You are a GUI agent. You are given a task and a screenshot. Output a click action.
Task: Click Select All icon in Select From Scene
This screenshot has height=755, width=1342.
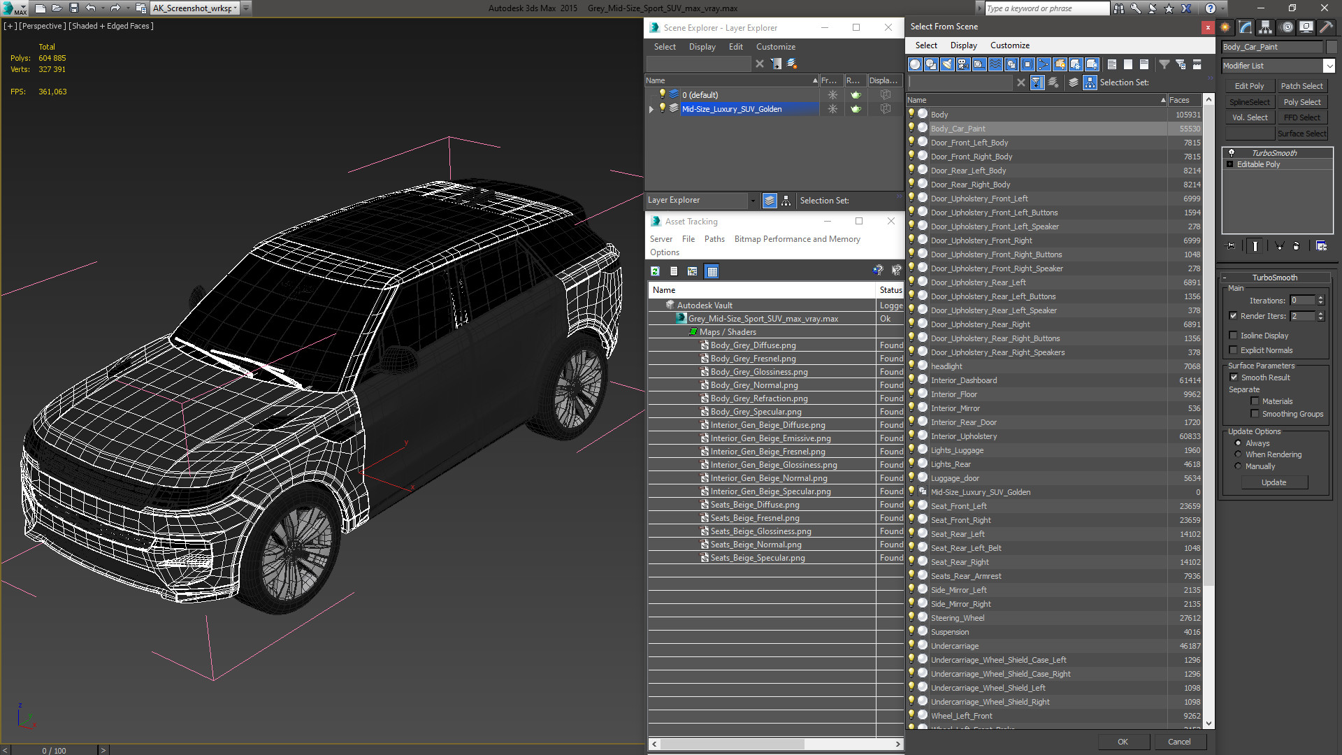[1112, 64]
